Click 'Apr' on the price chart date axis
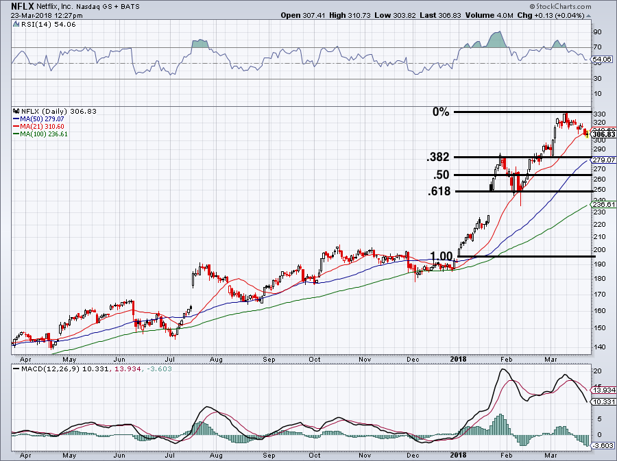This screenshot has height=461, width=617. (x=25, y=360)
